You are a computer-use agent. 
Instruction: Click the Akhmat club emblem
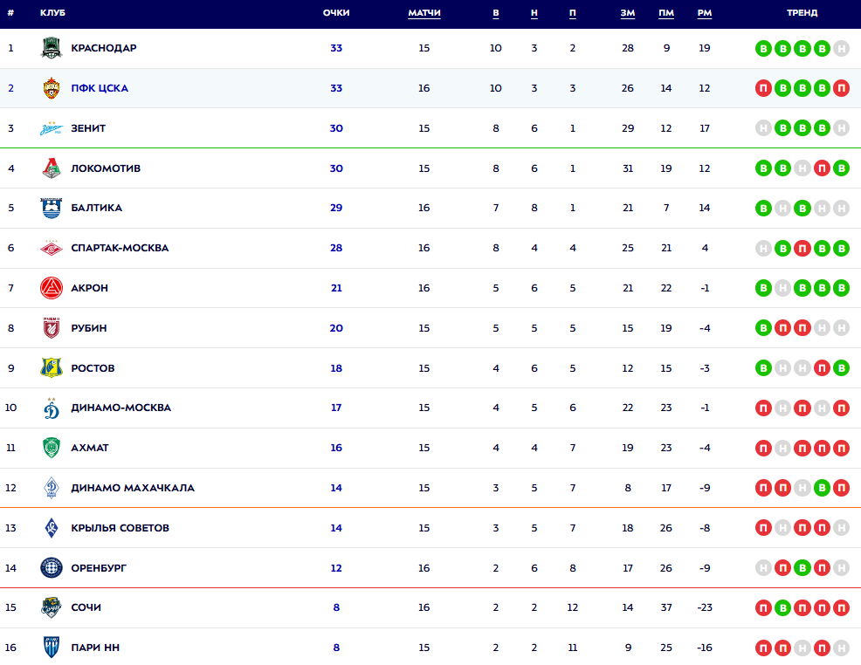52,448
